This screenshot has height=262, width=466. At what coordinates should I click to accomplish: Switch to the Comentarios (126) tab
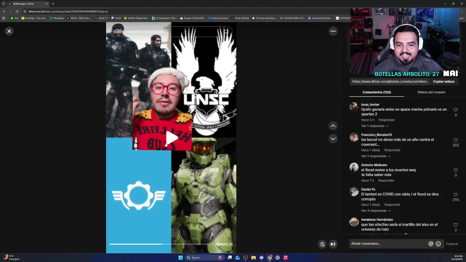pyautogui.click(x=376, y=92)
